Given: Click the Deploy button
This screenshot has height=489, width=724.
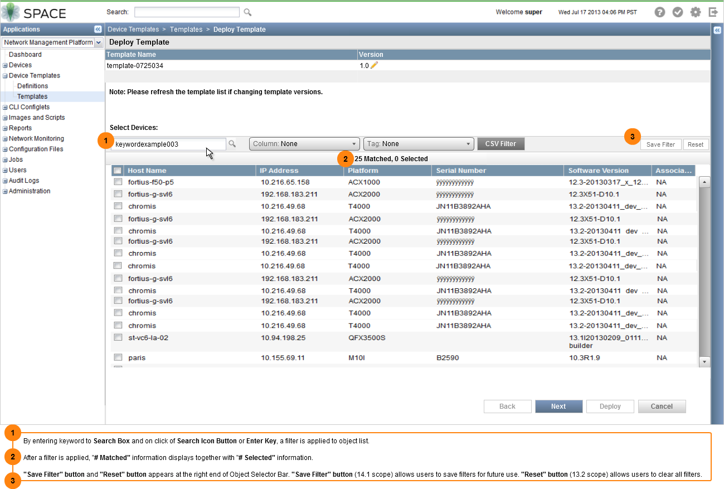Looking at the screenshot, I should point(610,406).
